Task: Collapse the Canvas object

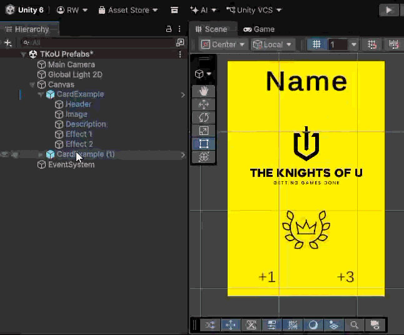Action: pyautogui.click(x=32, y=85)
